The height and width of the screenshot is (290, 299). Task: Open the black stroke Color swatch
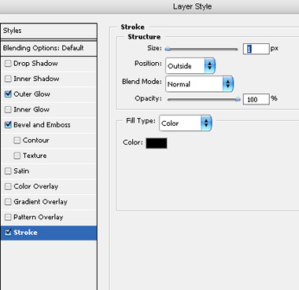tap(157, 143)
